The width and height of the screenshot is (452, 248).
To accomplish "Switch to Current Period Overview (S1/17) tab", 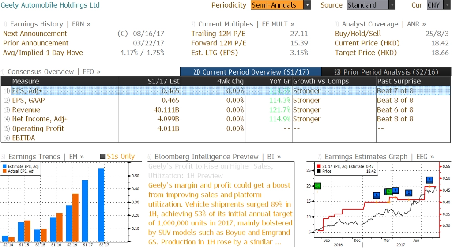I will click(x=251, y=72).
